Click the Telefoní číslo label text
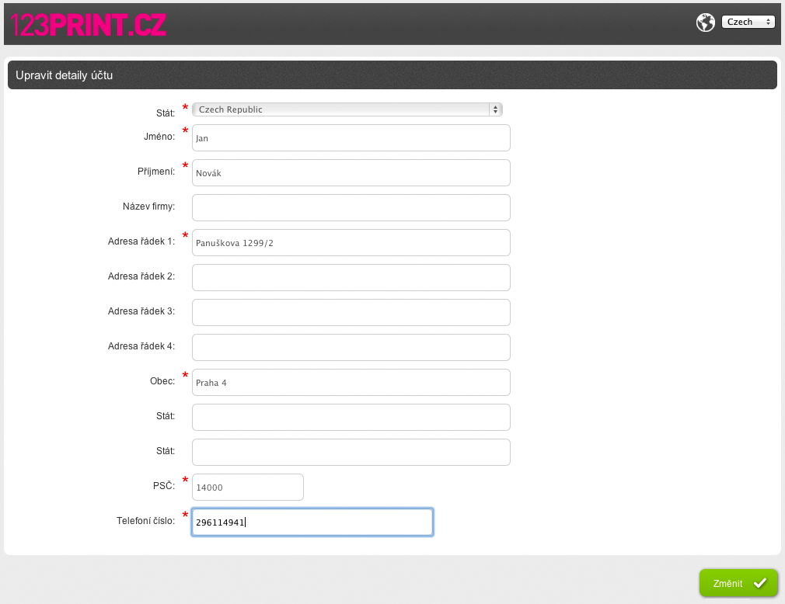The height and width of the screenshot is (604, 785). [145, 521]
